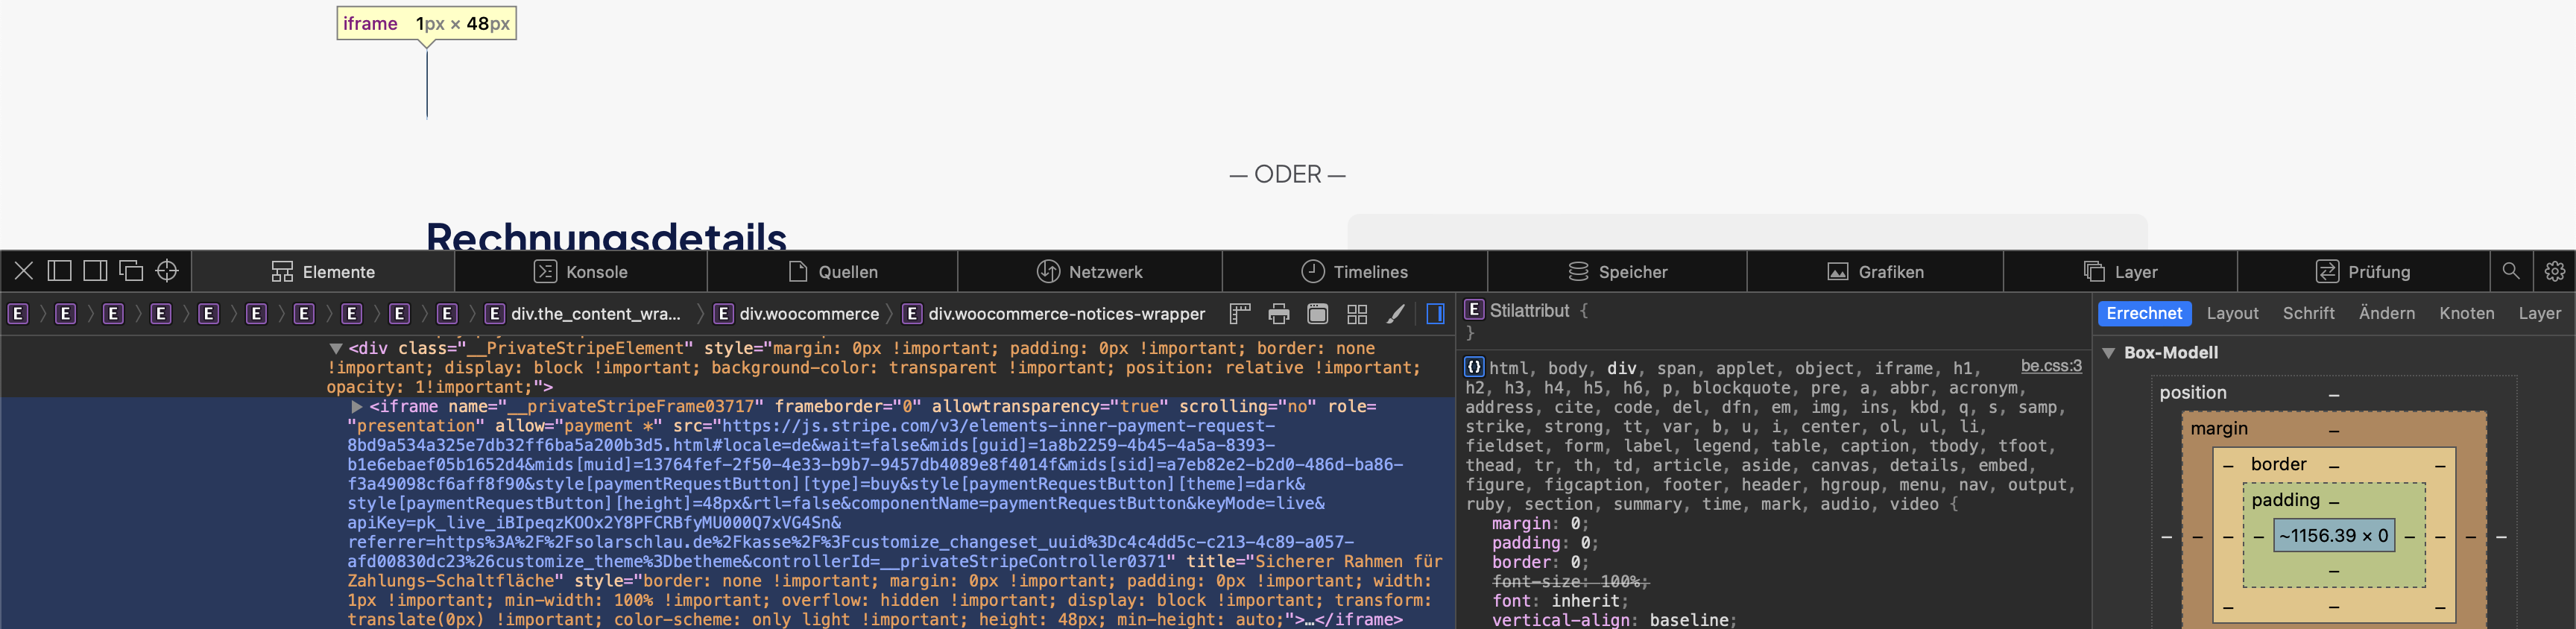Click the Rechnungsdetails heading on the page
The height and width of the screenshot is (629, 2576).
[606, 236]
